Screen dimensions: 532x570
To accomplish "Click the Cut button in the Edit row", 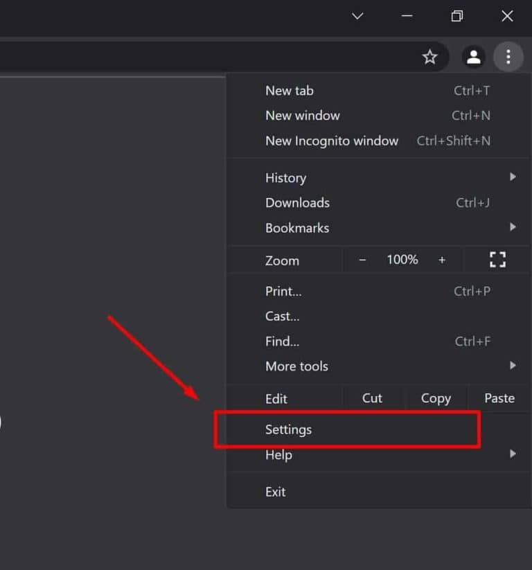I will pyautogui.click(x=372, y=398).
